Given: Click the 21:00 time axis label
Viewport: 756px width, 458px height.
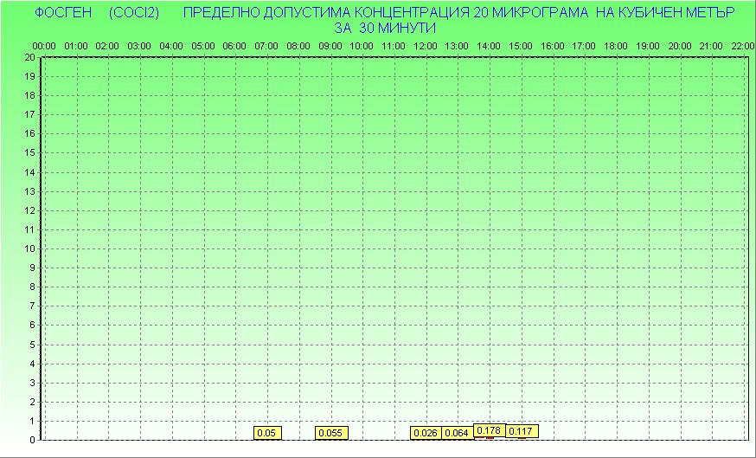Looking at the screenshot, I should point(711,47).
